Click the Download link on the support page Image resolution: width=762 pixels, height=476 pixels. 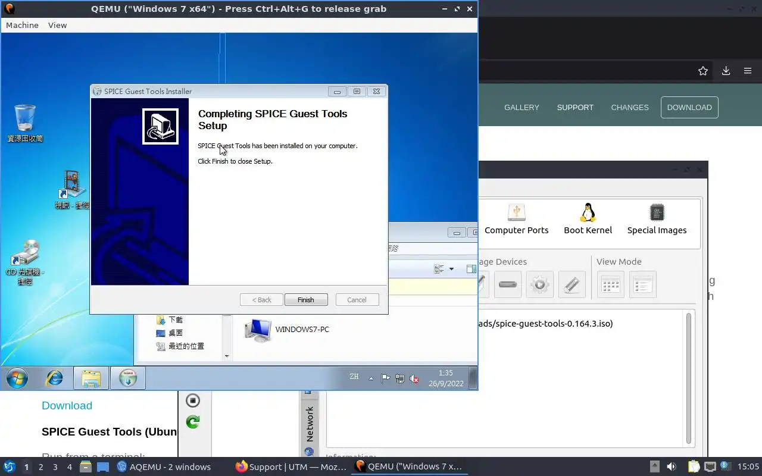tap(67, 406)
